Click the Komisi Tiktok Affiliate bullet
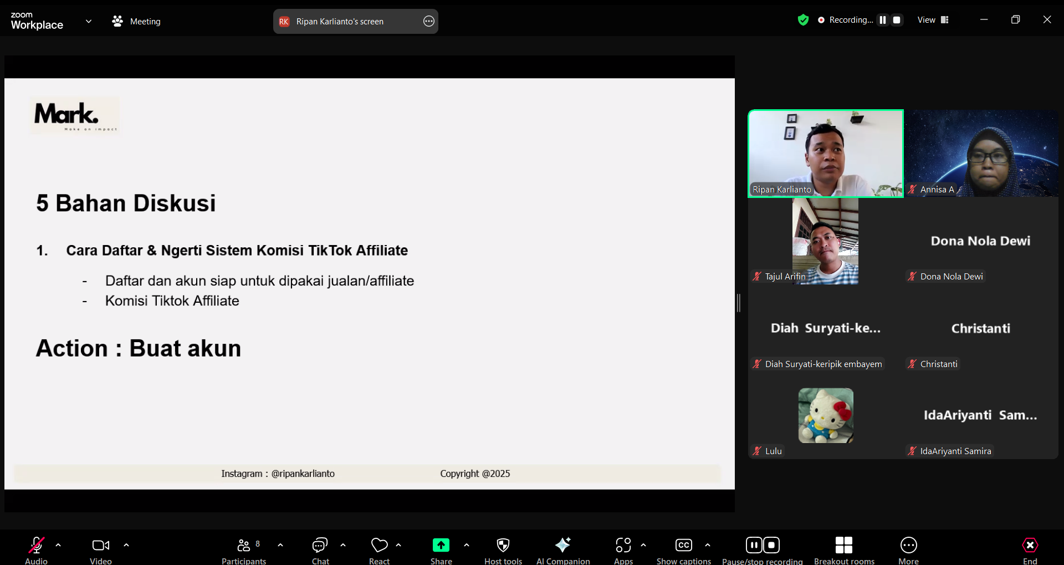The height and width of the screenshot is (565, 1064). coord(172,301)
